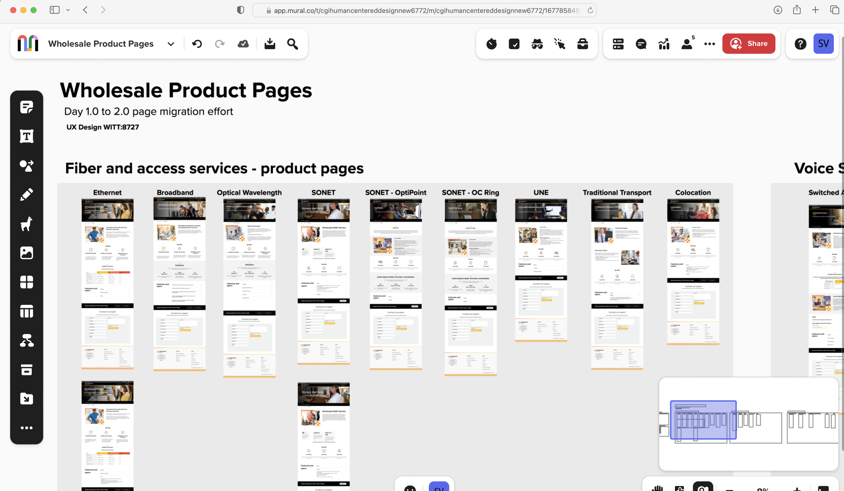The height and width of the screenshot is (491, 844).
Task: Toggle the laser pointer celebrate tool
Action: pyautogui.click(x=559, y=44)
